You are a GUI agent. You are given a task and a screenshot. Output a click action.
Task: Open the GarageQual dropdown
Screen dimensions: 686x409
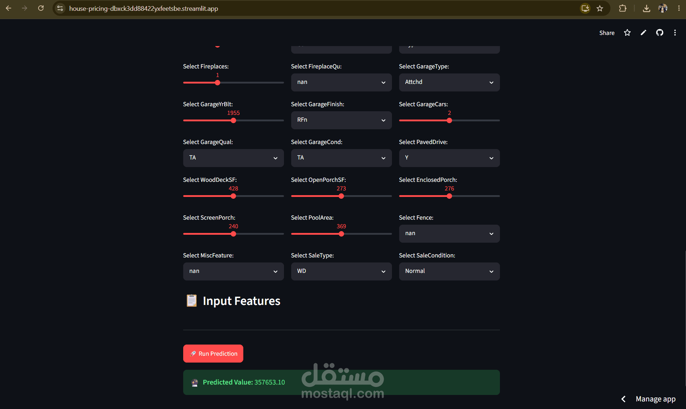coord(233,158)
